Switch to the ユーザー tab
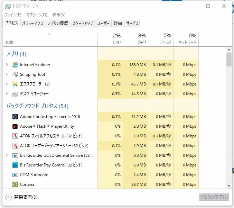This screenshot has height=208, width=234. pyautogui.click(x=103, y=23)
